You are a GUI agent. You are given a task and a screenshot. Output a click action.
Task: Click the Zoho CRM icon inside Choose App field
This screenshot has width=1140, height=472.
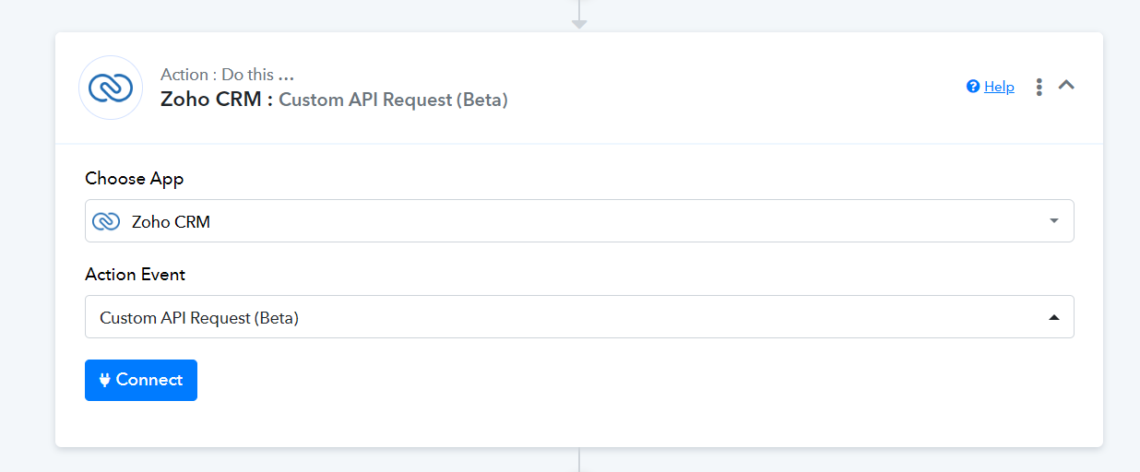point(106,221)
